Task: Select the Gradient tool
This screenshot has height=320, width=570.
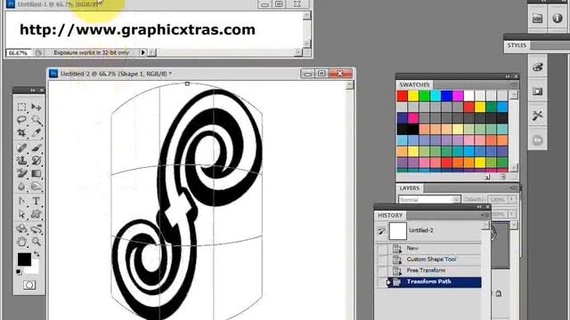Action: (36, 173)
